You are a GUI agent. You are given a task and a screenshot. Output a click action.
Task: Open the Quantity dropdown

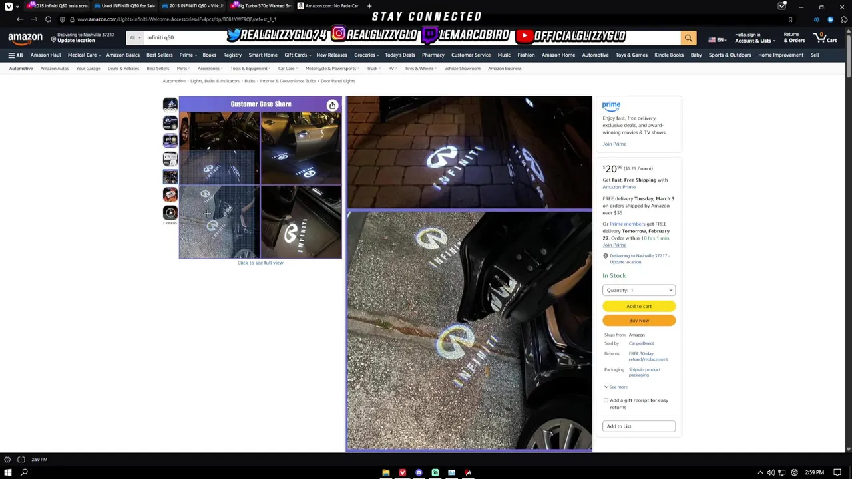point(639,290)
